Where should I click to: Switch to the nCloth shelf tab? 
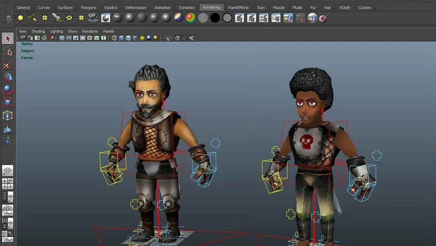click(x=345, y=8)
